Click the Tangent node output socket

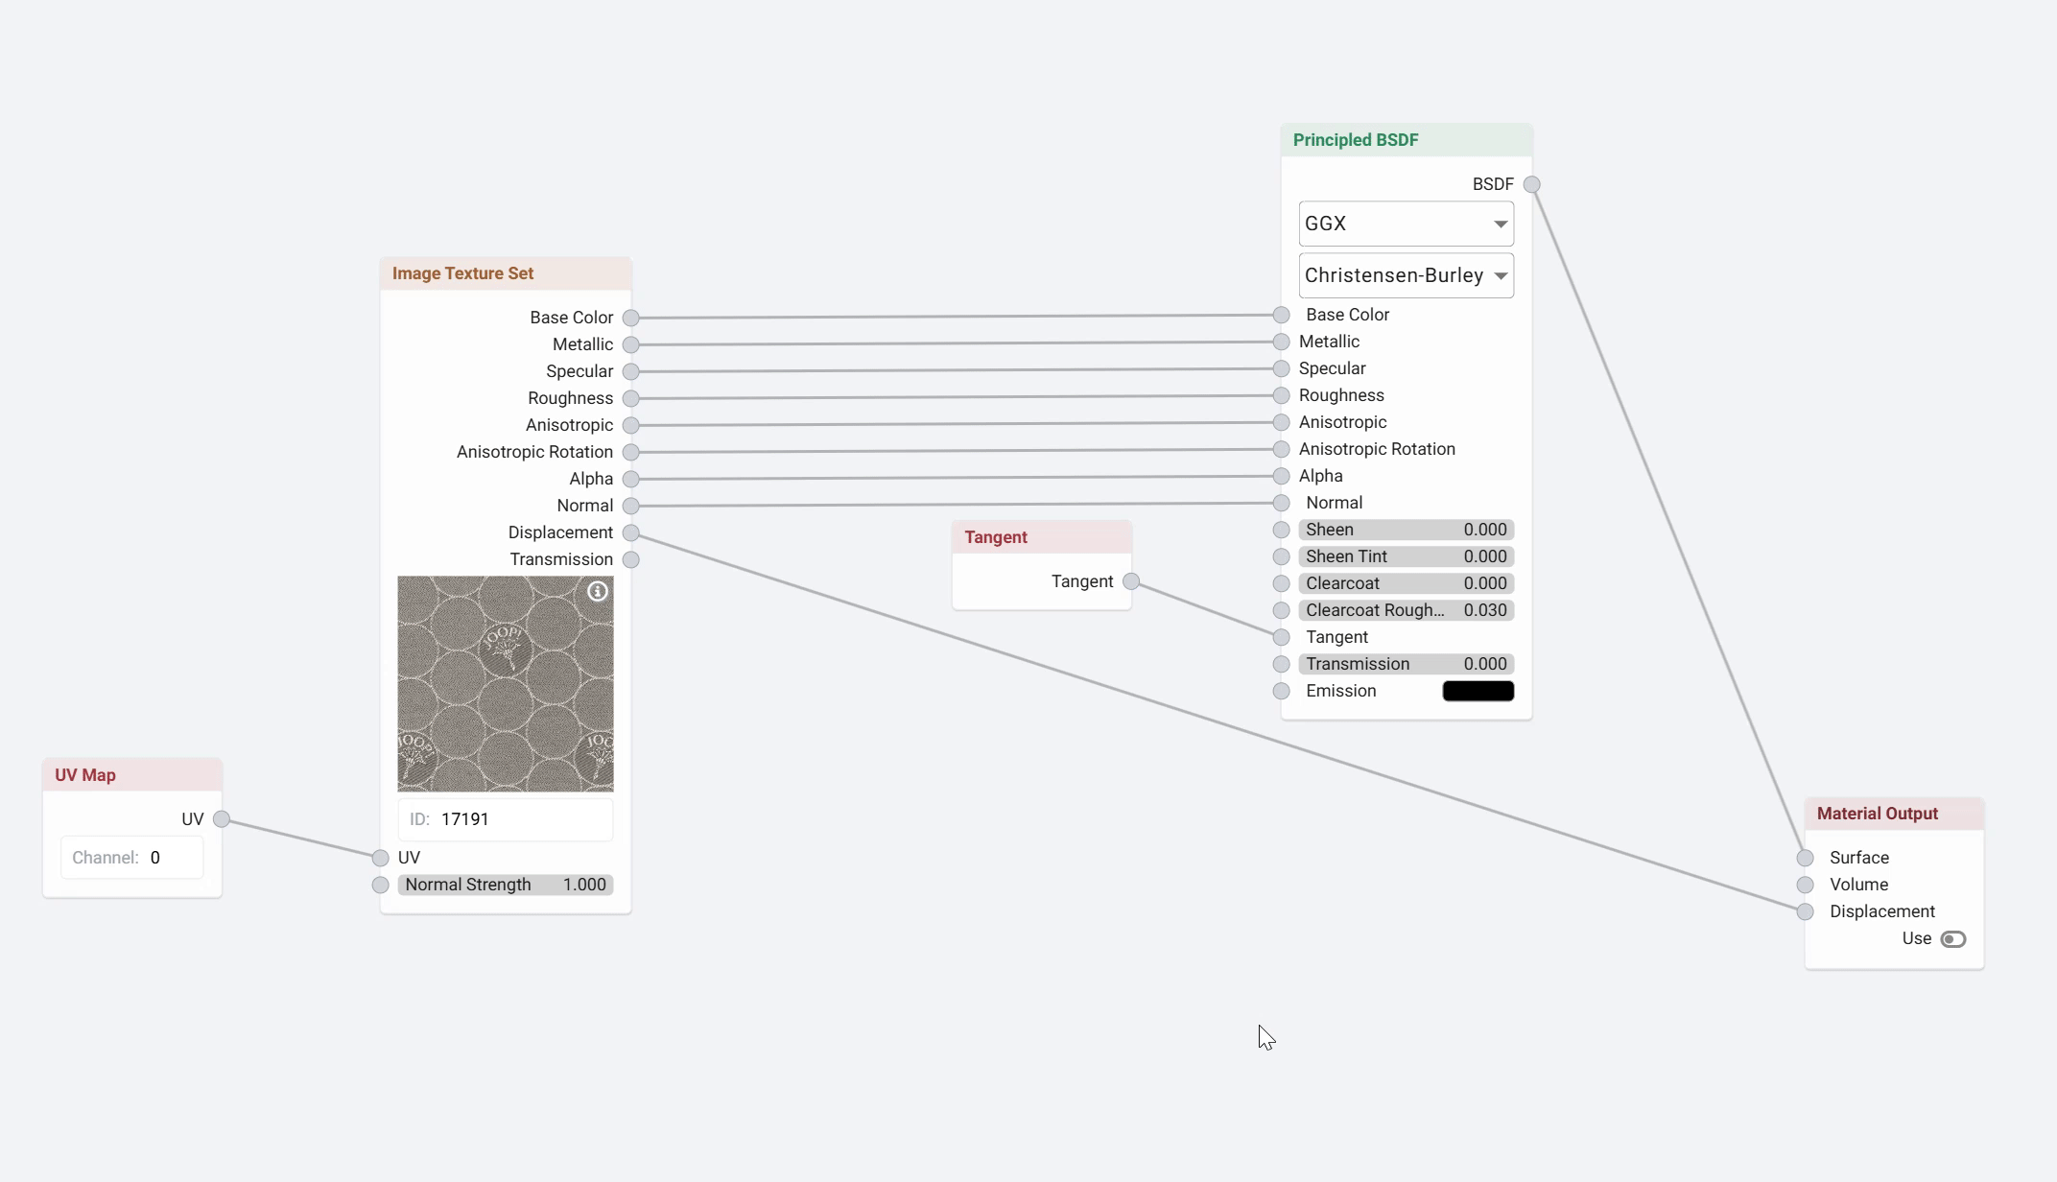[x=1131, y=581]
